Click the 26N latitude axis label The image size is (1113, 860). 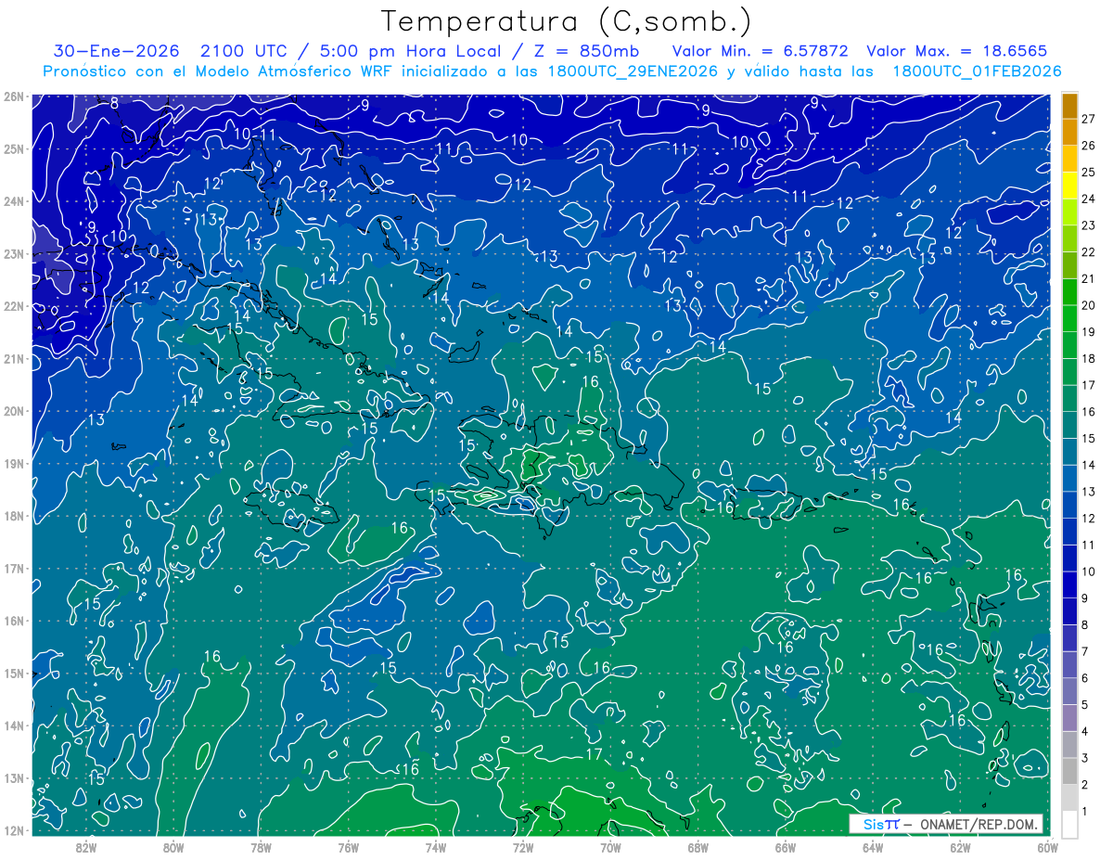[x=13, y=96]
